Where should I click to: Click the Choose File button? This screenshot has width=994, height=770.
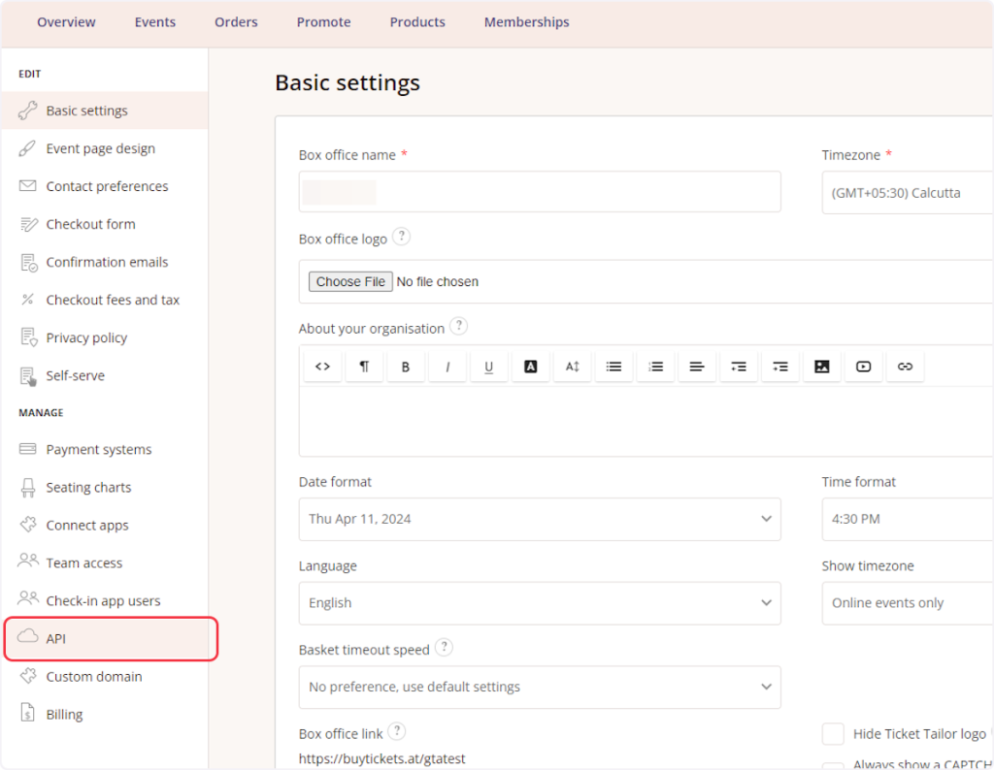tap(350, 281)
